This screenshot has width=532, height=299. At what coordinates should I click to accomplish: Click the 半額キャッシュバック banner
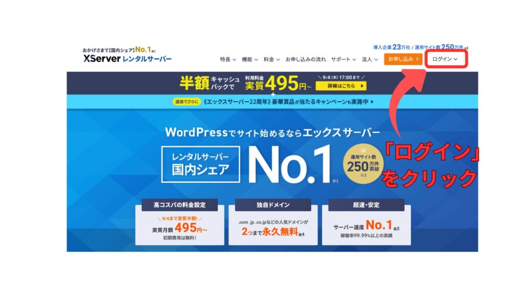click(x=272, y=83)
